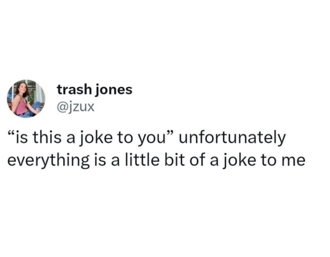The height and width of the screenshot is (257, 330).
Task: Click the word "everything" in the tweet
Action: point(48,160)
